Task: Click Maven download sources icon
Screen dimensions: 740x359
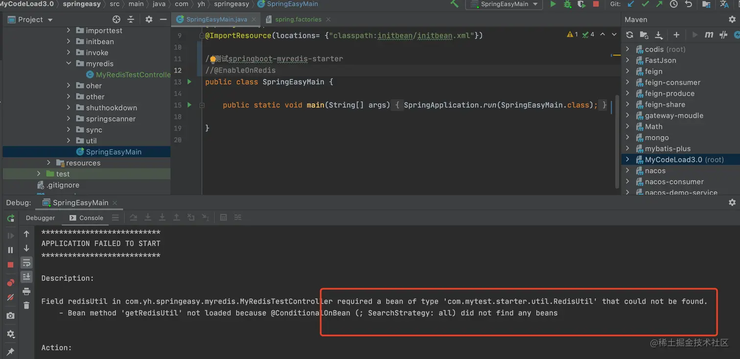Action: tap(659, 35)
